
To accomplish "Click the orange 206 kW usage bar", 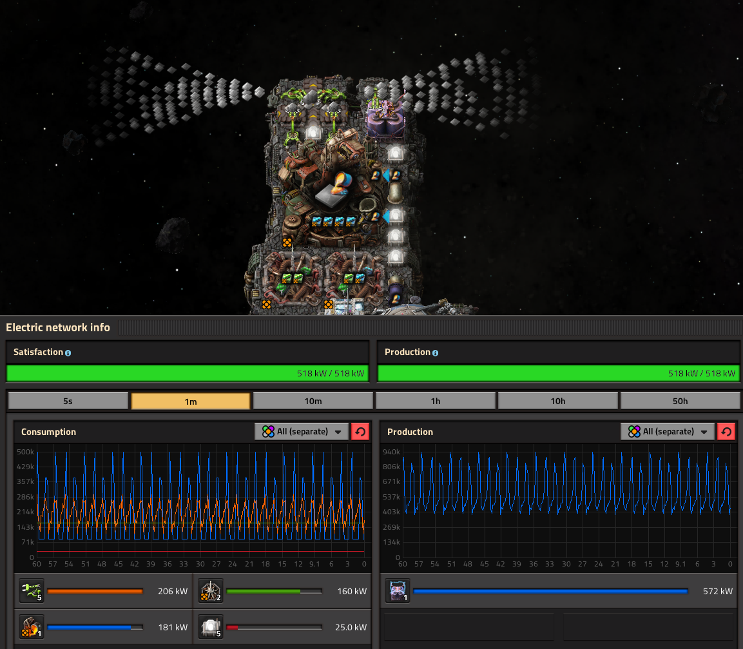I will (95, 591).
